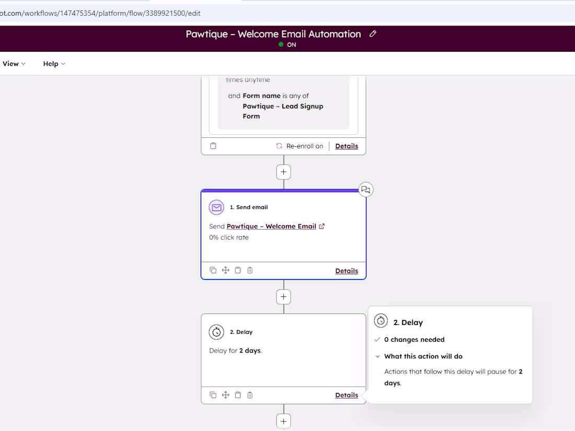Click the clipboard icon on Send email card

[238, 270]
